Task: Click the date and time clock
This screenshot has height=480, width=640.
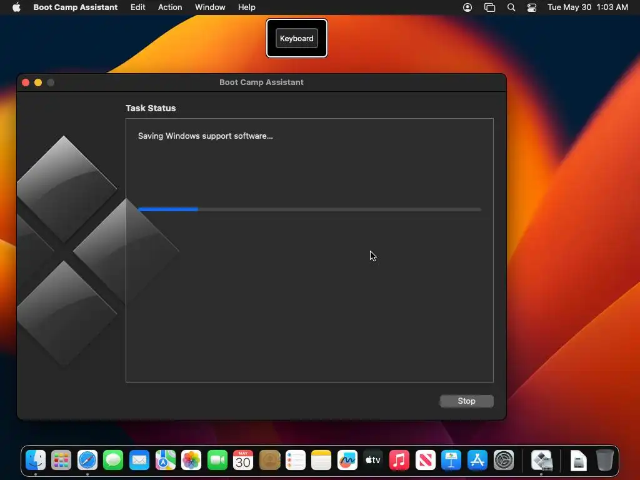Action: coord(587,7)
